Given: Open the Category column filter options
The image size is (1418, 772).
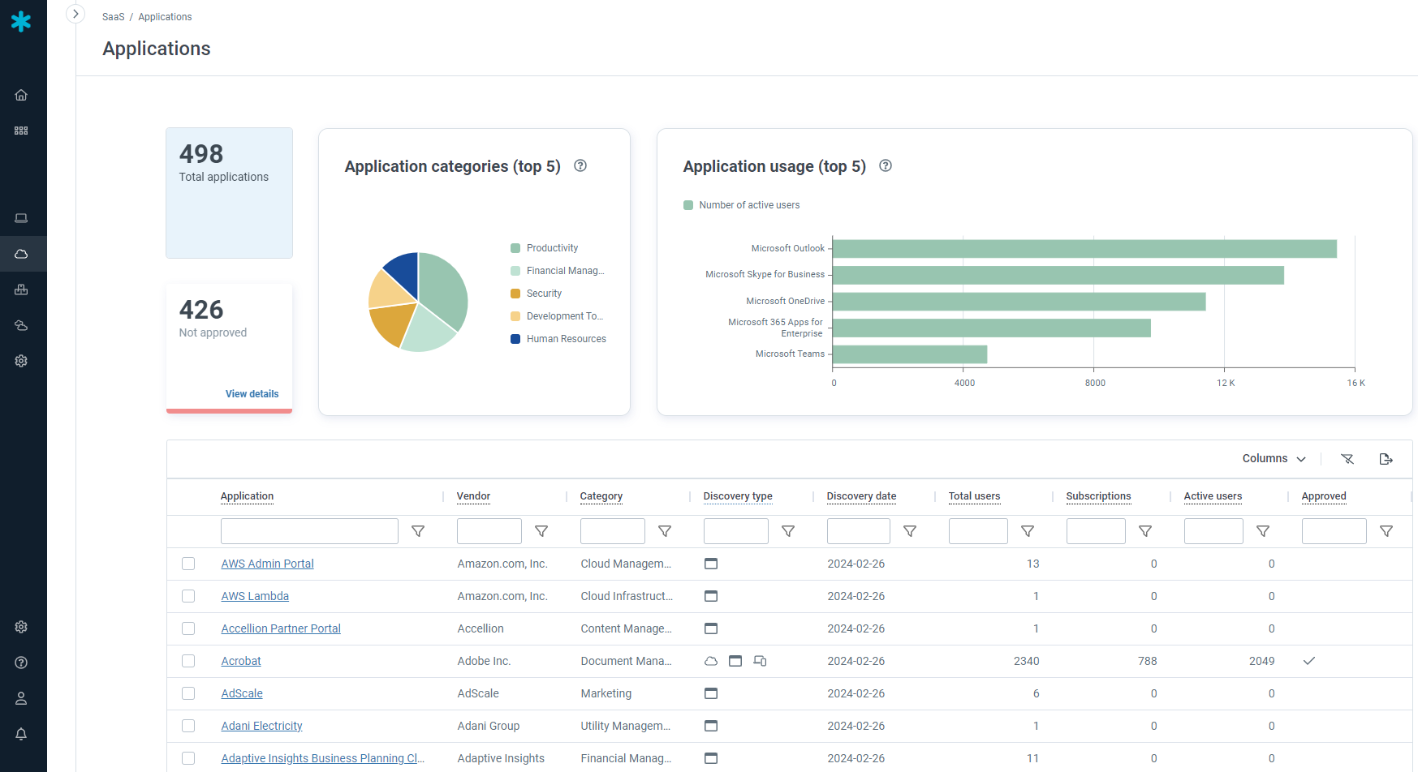Looking at the screenshot, I should (x=665, y=531).
